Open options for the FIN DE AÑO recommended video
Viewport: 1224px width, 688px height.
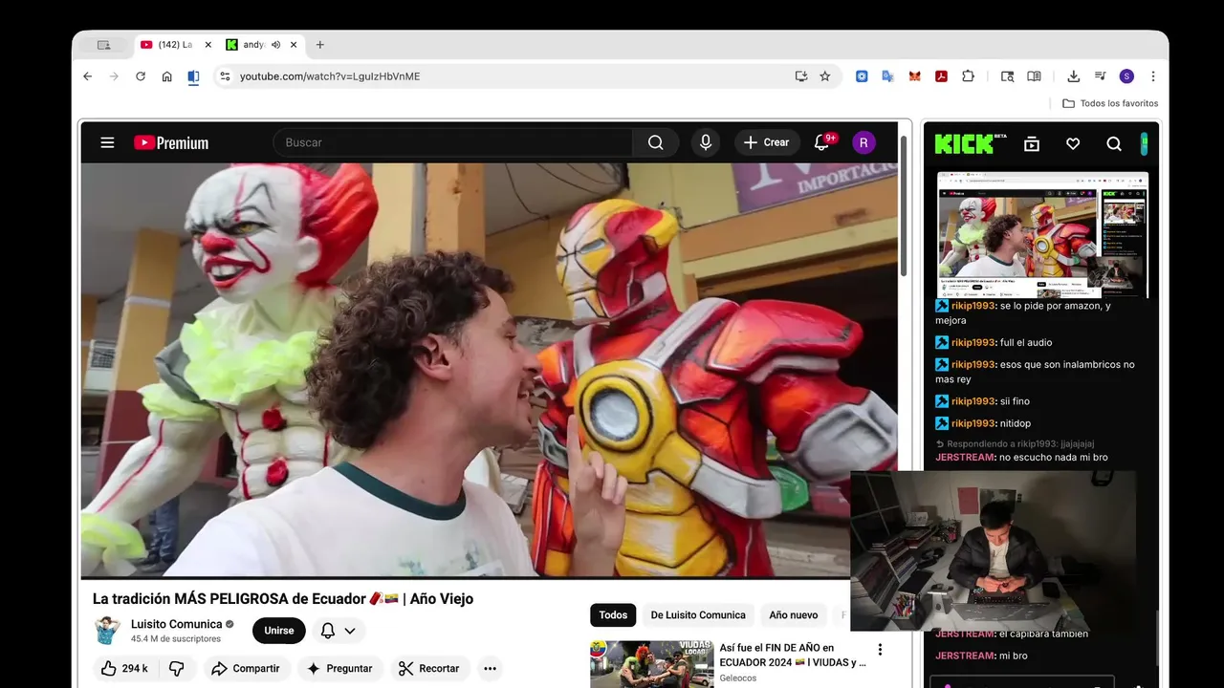click(x=880, y=650)
